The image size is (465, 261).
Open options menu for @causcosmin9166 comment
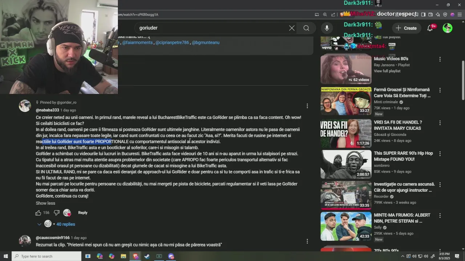click(x=307, y=241)
